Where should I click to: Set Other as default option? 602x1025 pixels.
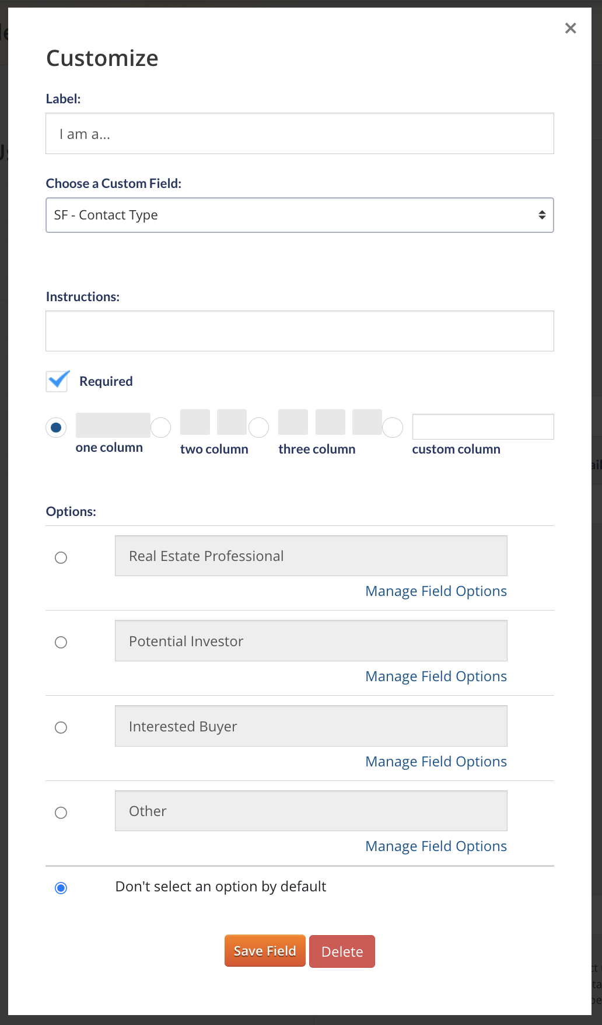point(61,813)
